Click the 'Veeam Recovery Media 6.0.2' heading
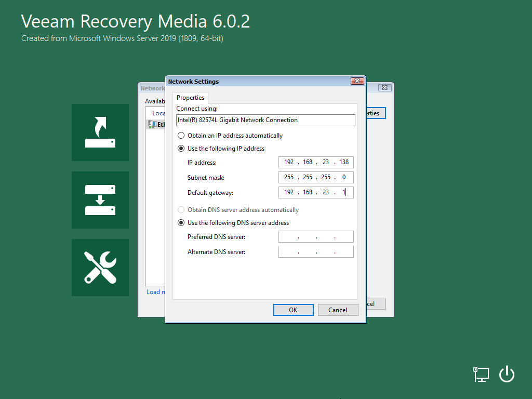The height and width of the screenshot is (399, 532). point(136,21)
